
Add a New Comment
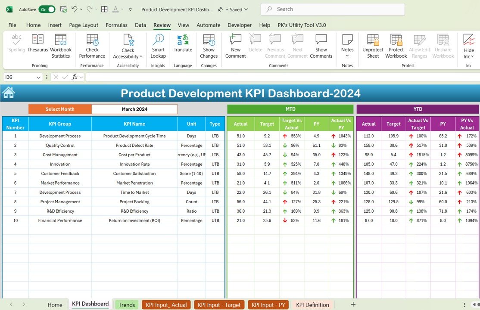(x=235, y=46)
